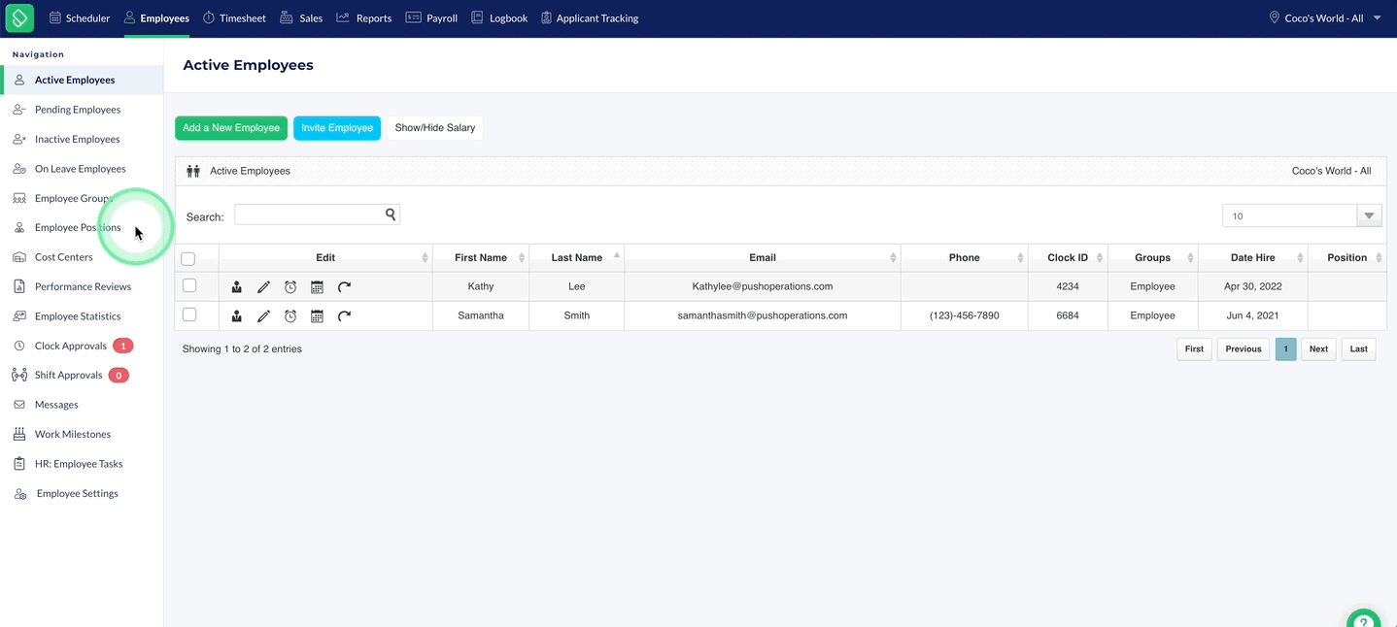Toggle the select-all checkbox in table header
The image size is (1397, 627).
coord(188,259)
